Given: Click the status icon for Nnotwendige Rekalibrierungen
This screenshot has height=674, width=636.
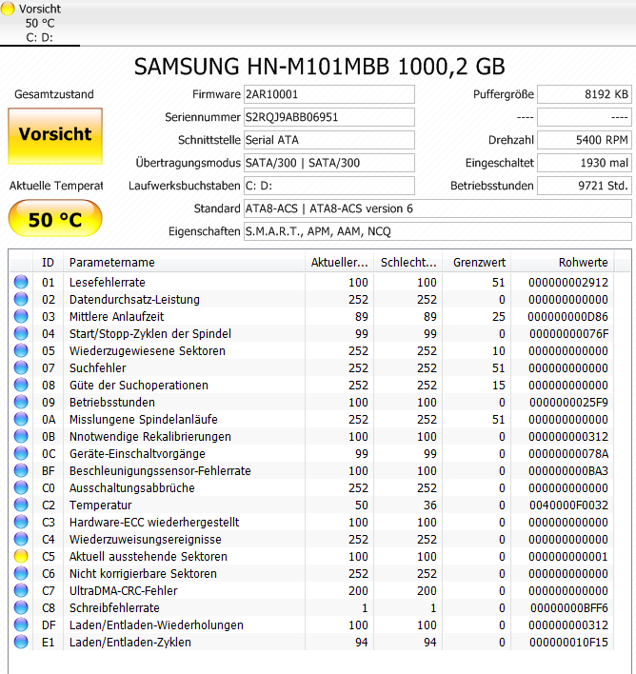Looking at the screenshot, I should click(x=21, y=436).
